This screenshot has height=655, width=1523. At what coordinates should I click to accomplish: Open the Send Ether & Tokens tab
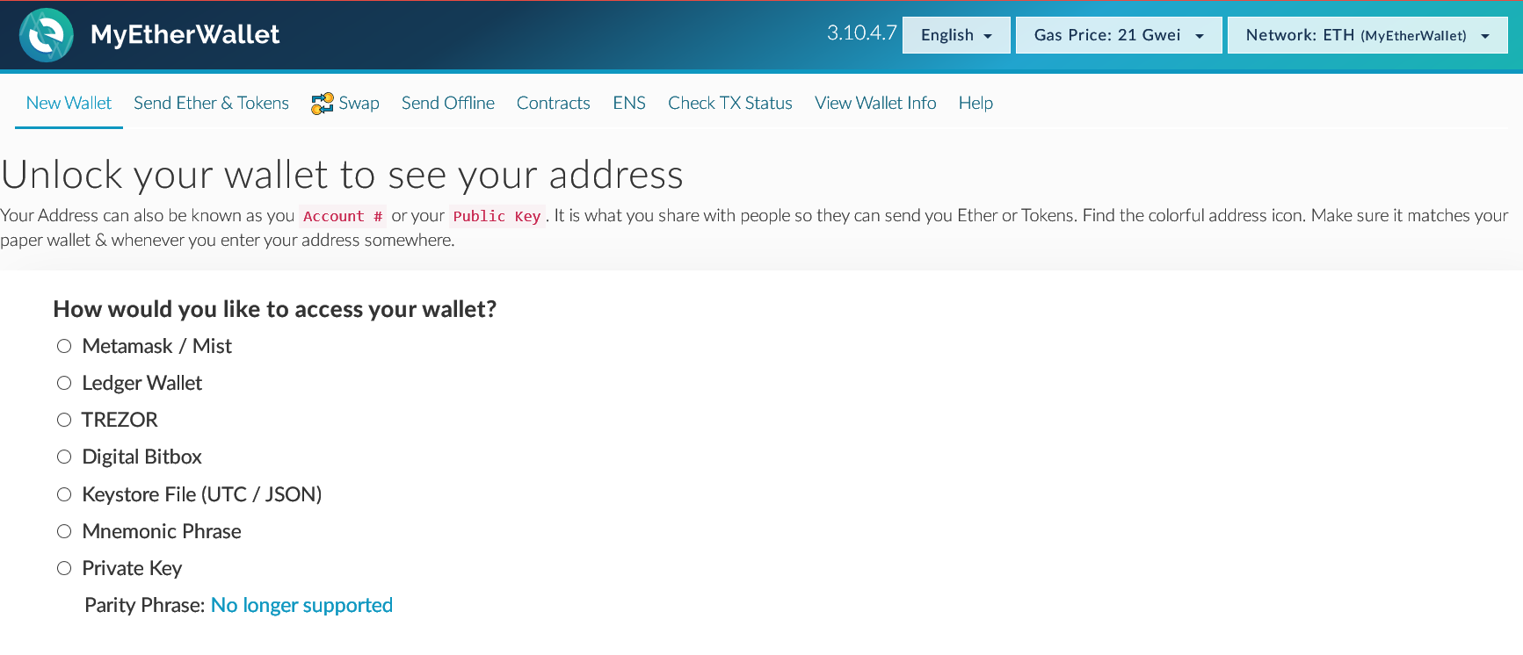point(211,103)
